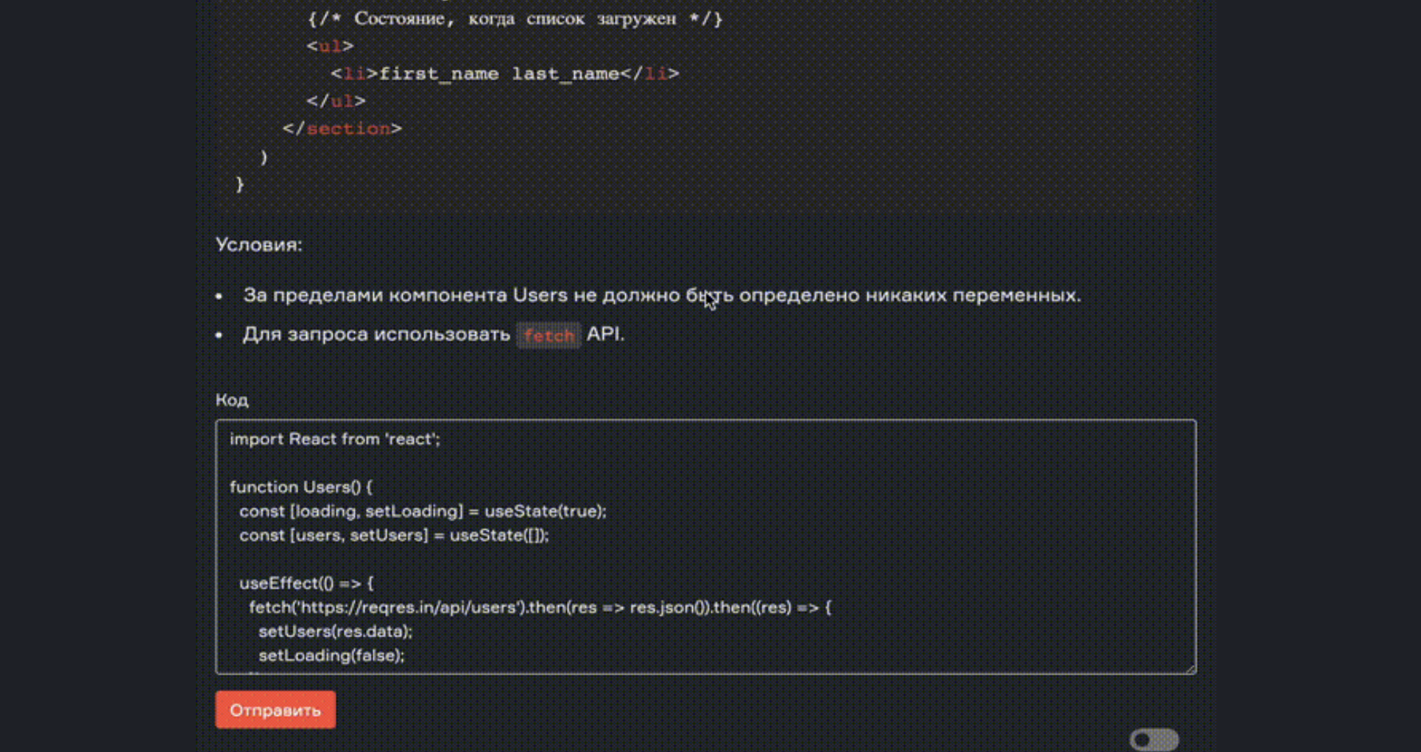The width and height of the screenshot is (1421, 752).
Task: Click the 'setUsers(res.data);' line
Action: click(335, 631)
